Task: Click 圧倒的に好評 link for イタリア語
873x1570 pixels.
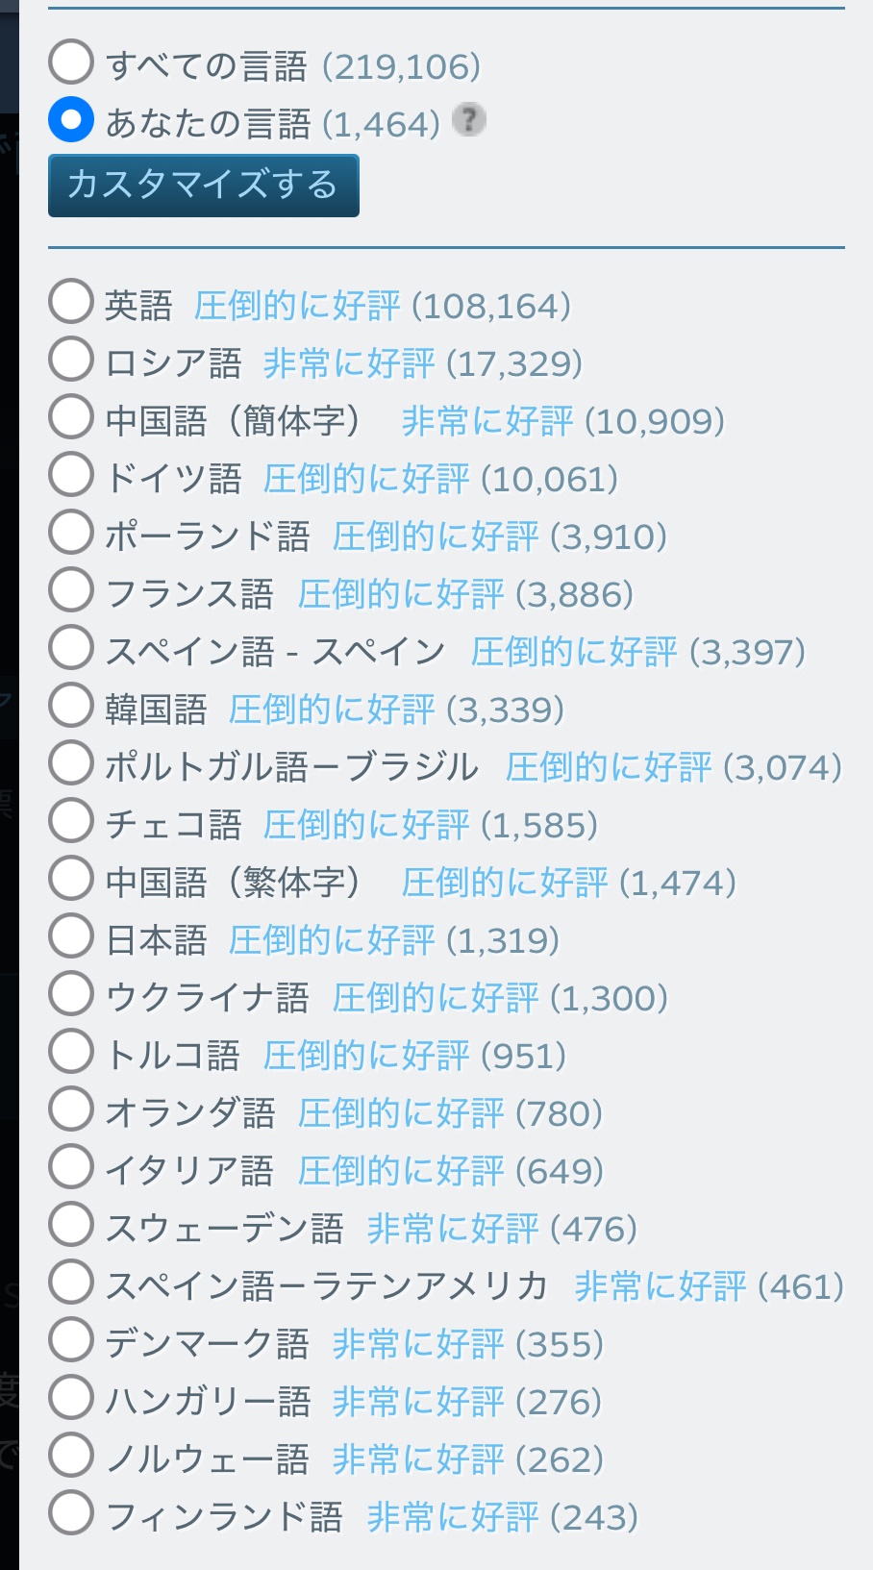Action: [401, 1171]
